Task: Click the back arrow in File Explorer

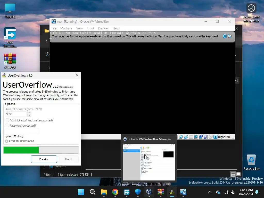Action: (x=47, y=41)
